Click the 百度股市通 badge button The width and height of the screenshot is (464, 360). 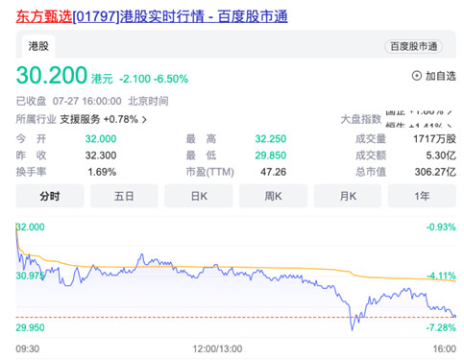point(413,46)
